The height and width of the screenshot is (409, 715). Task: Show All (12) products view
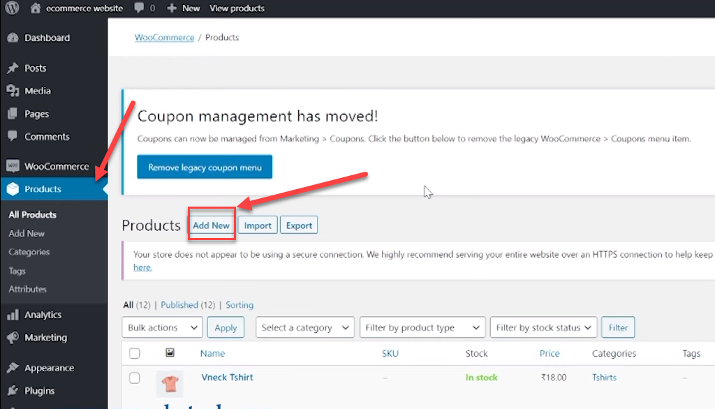136,304
